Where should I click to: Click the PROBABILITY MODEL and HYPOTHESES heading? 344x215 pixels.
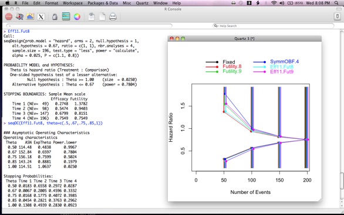tap(39, 65)
